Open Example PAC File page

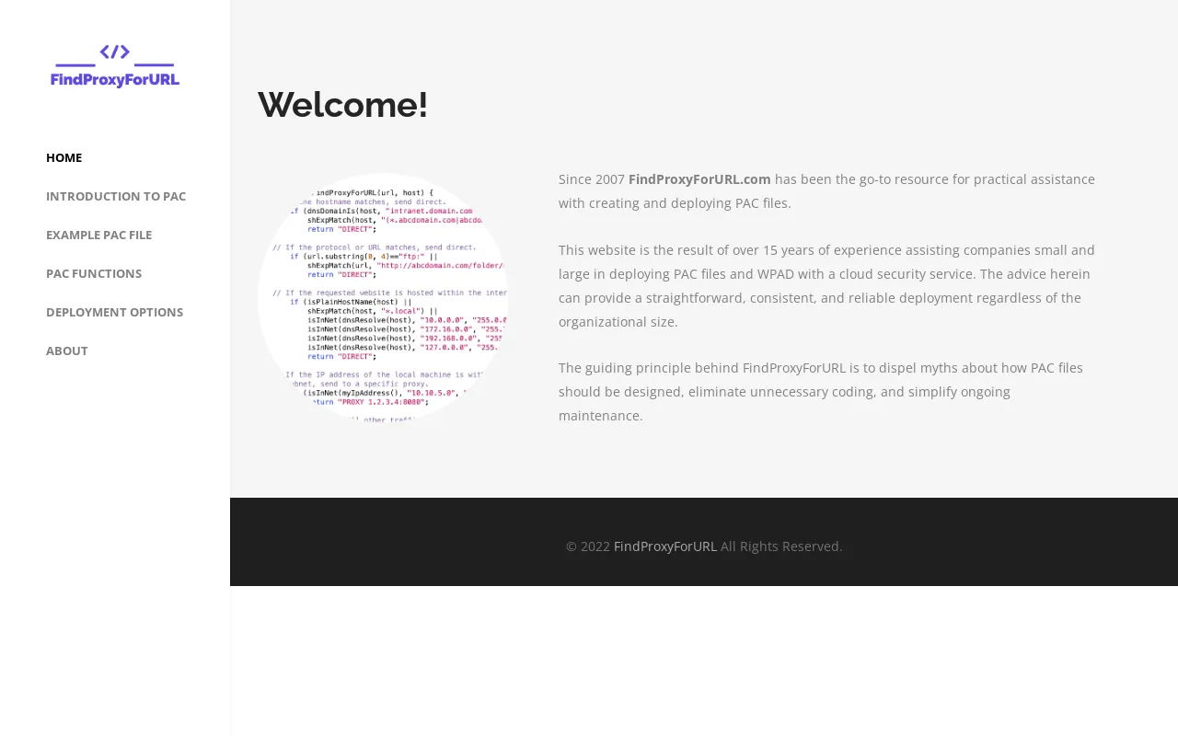[x=99, y=235]
